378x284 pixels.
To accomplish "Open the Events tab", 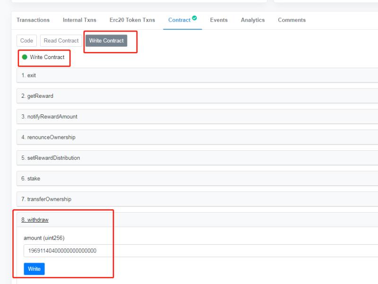I will click(219, 20).
